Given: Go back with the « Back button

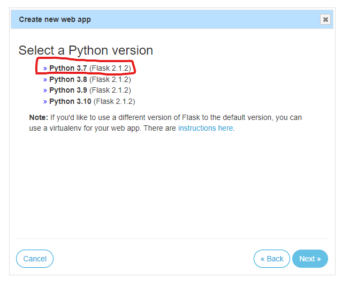Looking at the screenshot, I should pyautogui.click(x=272, y=259).
